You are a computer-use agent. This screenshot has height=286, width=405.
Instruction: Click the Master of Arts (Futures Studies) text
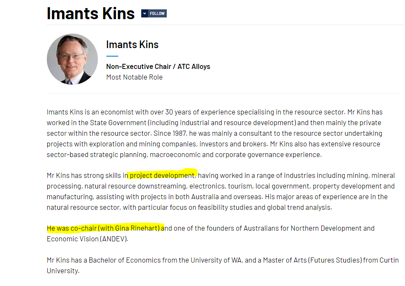coord(312,260)
